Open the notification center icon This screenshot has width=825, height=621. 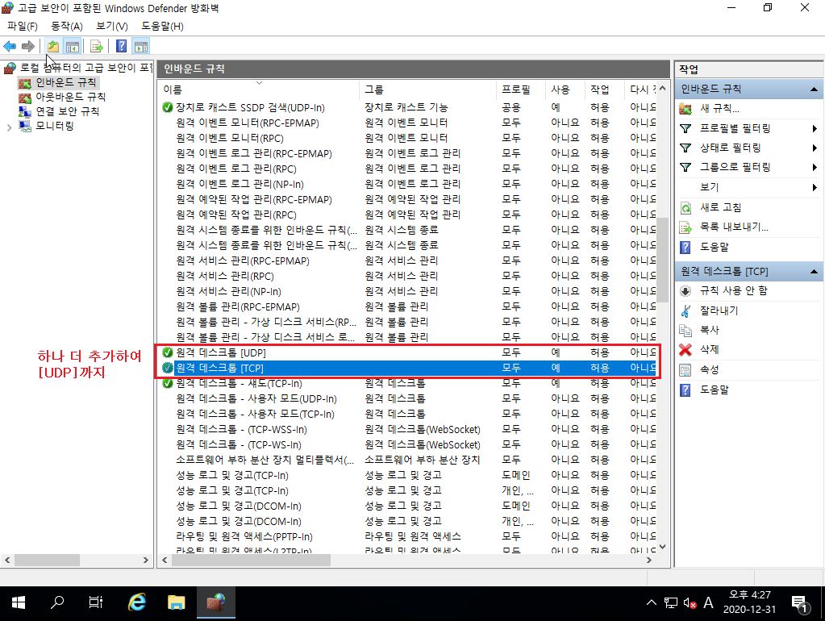tap(800, 603)
